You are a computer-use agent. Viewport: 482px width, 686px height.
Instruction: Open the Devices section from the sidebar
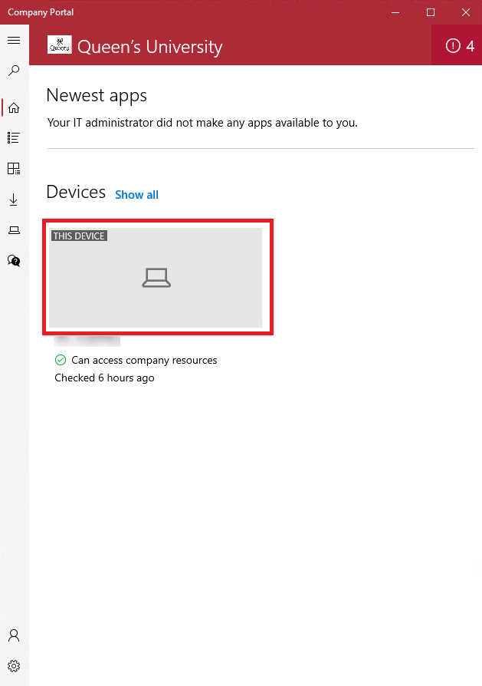[x=14, y=229]
